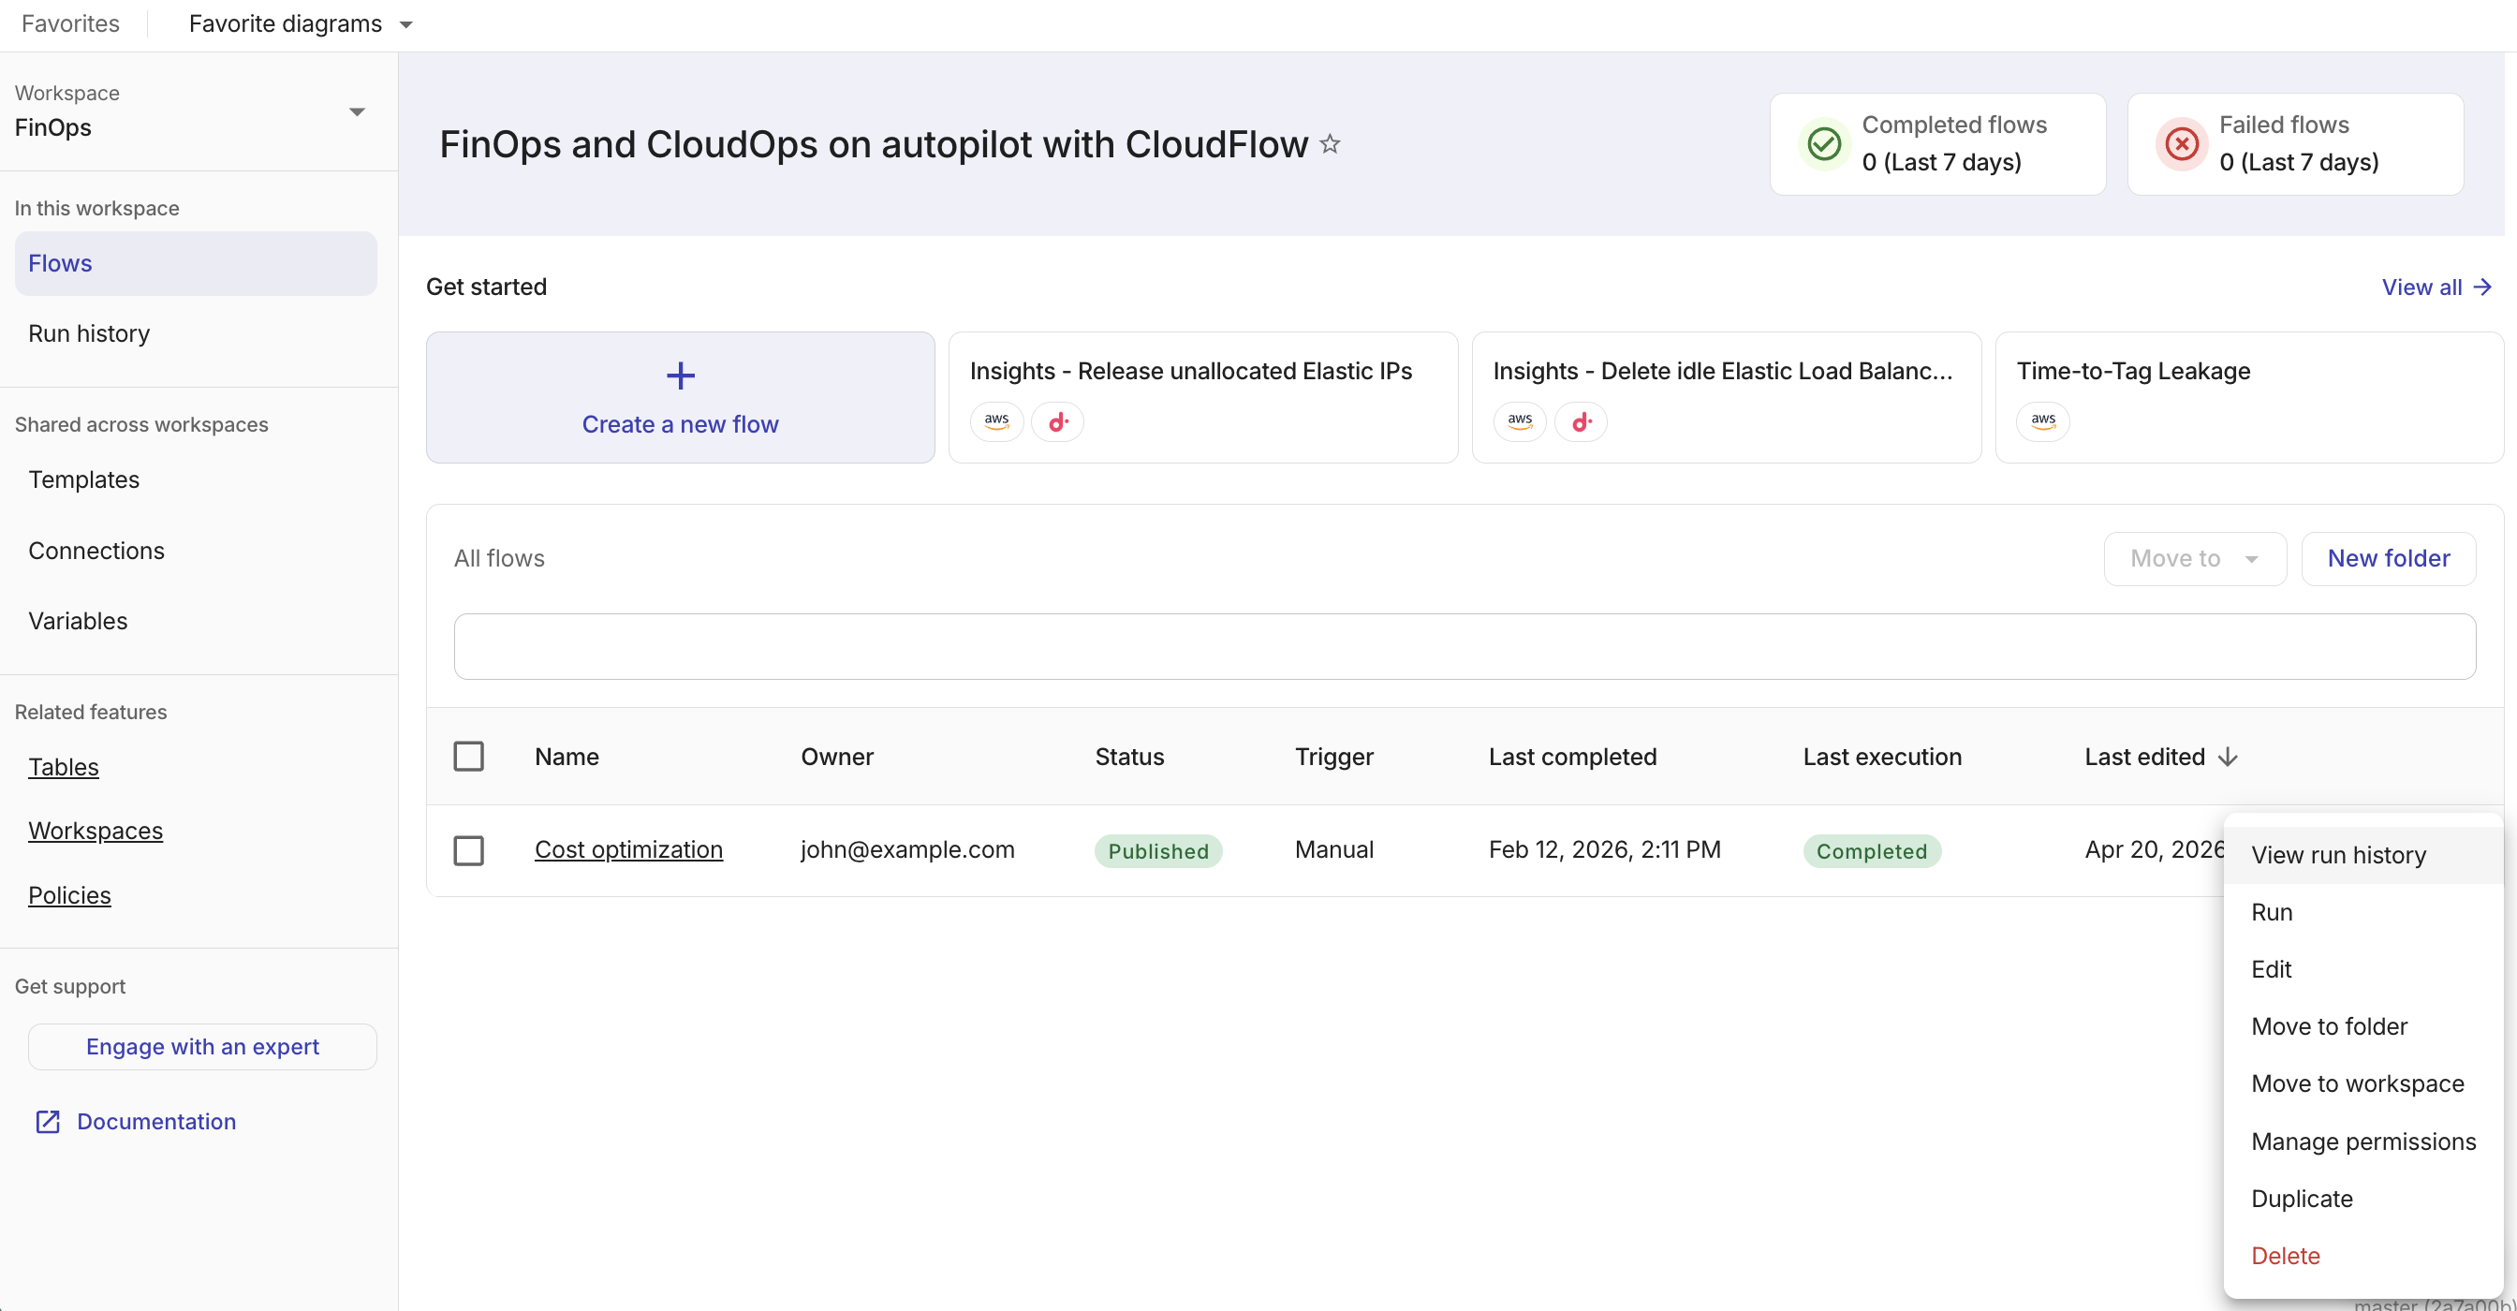Click the New folder button
The height and width of the screenshot is (1311, 2517).
(x=2388, y=559)
